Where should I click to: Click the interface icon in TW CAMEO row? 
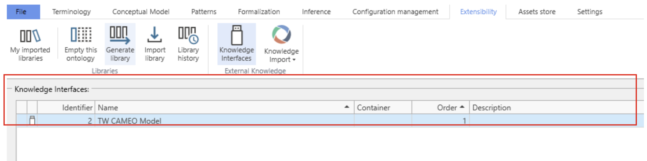pyautogui.click(x=32, y=120)
